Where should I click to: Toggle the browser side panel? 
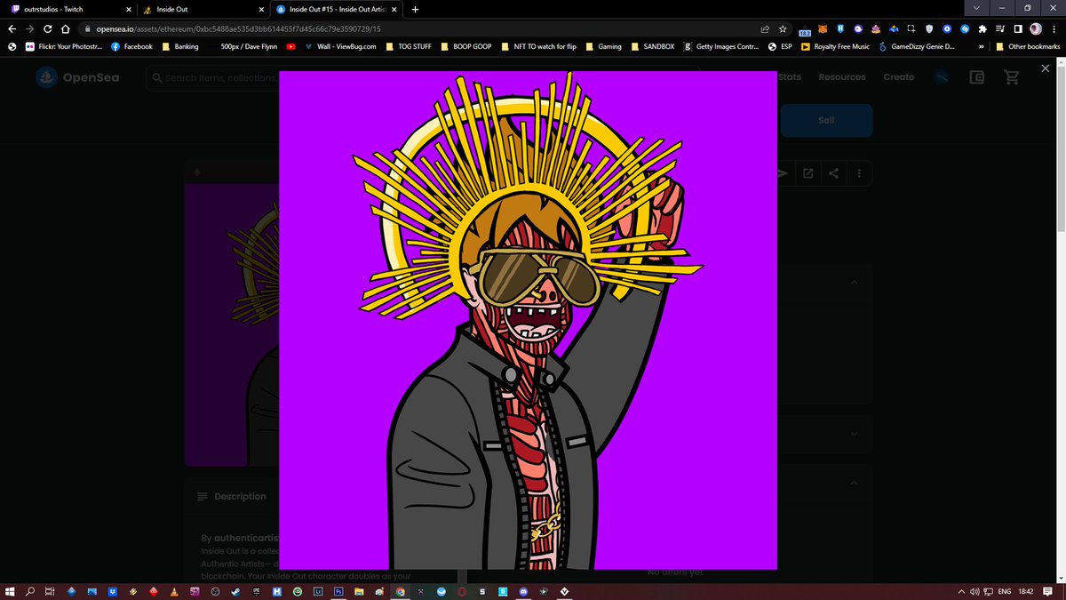(1018, 28)
